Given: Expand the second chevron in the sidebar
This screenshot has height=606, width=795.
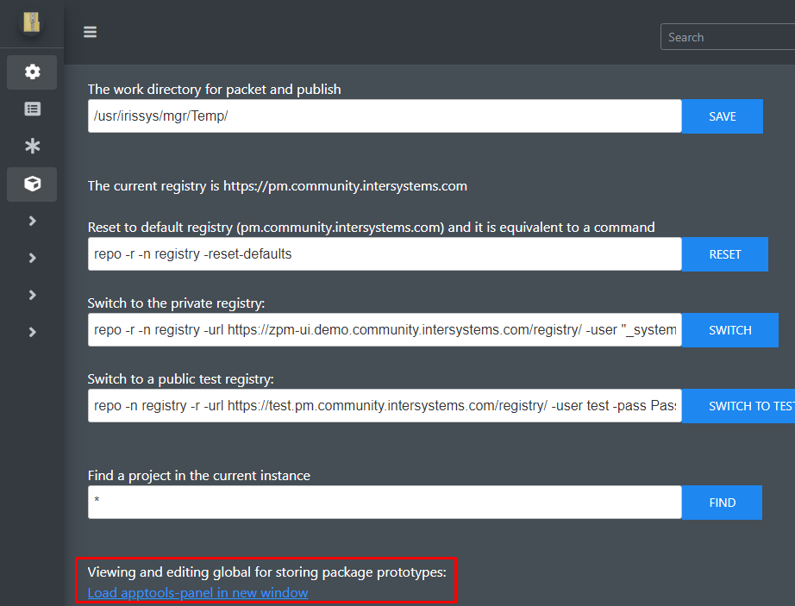Looking at the screenshot, I should tap(32, 258).
